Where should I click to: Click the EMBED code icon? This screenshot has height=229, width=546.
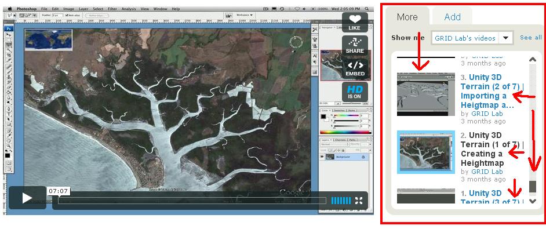[x=355, y=68]
